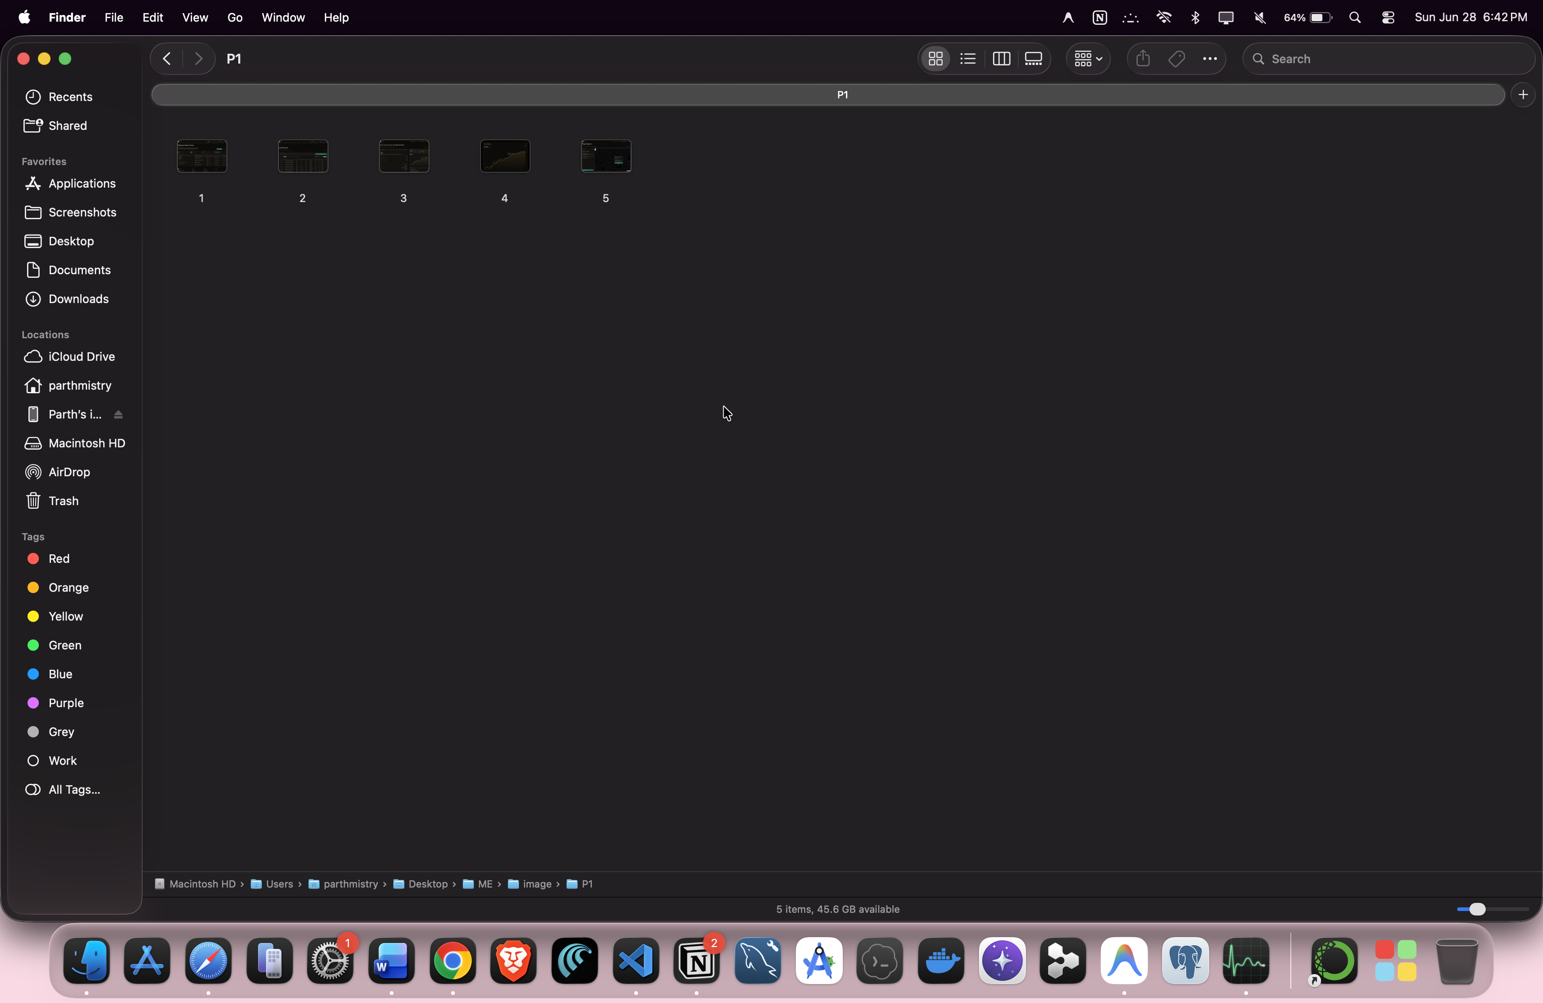Select image file thumbnail 2

303,156
